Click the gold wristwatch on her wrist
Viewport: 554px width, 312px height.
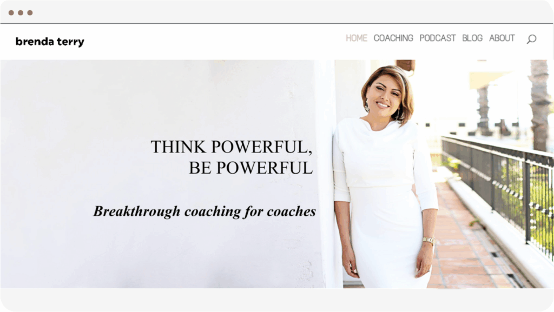point(428,241)
